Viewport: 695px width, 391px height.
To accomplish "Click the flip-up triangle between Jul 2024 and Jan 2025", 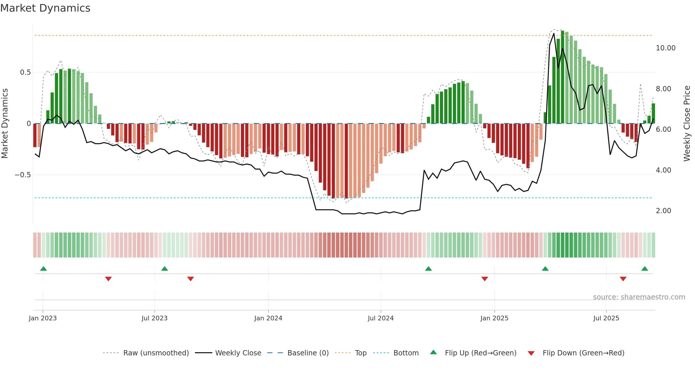I will [x=429, y=268].
